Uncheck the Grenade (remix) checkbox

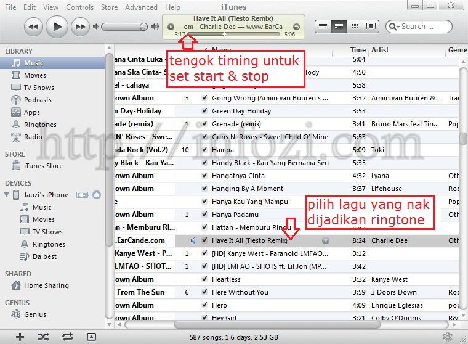[204, 124]
